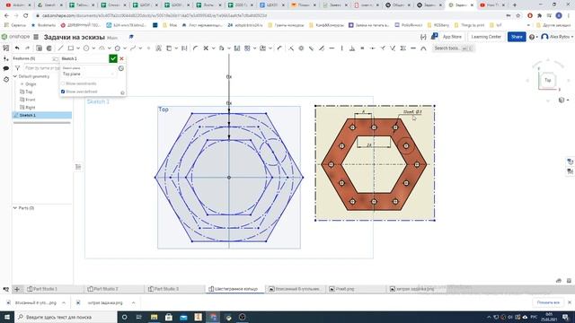Apply the Parallel constraint tool
This screenshot has height=323, width=575.
(311, 48)
